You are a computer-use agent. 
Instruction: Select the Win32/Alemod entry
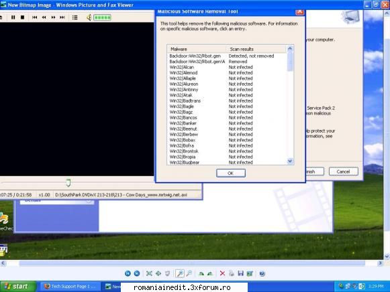pos(183,73)
